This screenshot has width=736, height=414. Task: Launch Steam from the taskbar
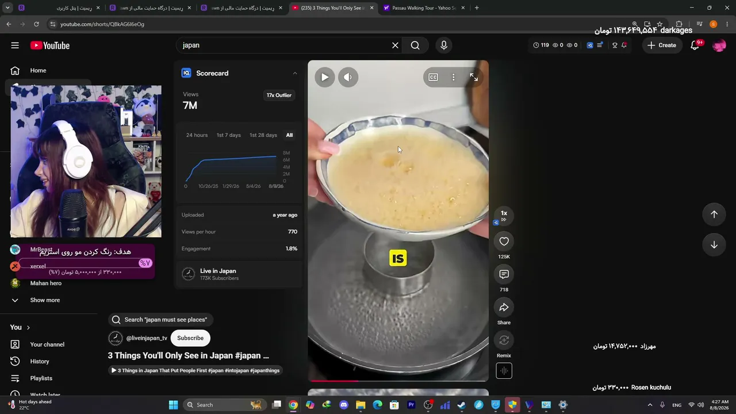point(462,405)
